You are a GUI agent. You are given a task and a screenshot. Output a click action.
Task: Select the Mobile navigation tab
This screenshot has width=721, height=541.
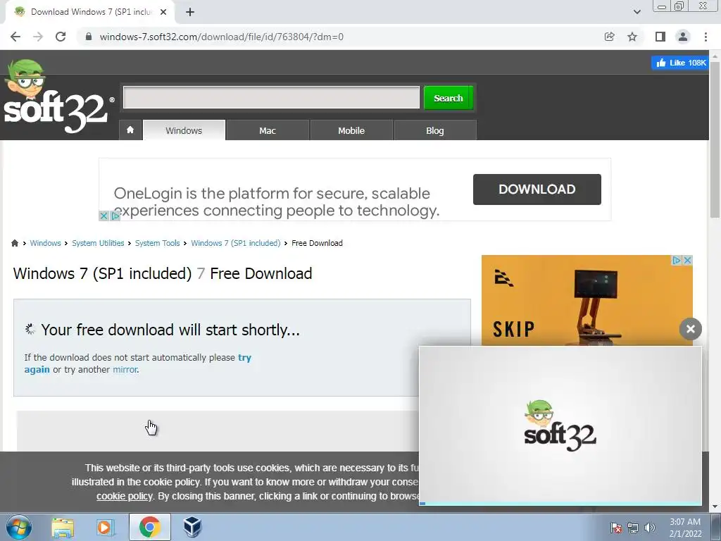coord(351,130)
